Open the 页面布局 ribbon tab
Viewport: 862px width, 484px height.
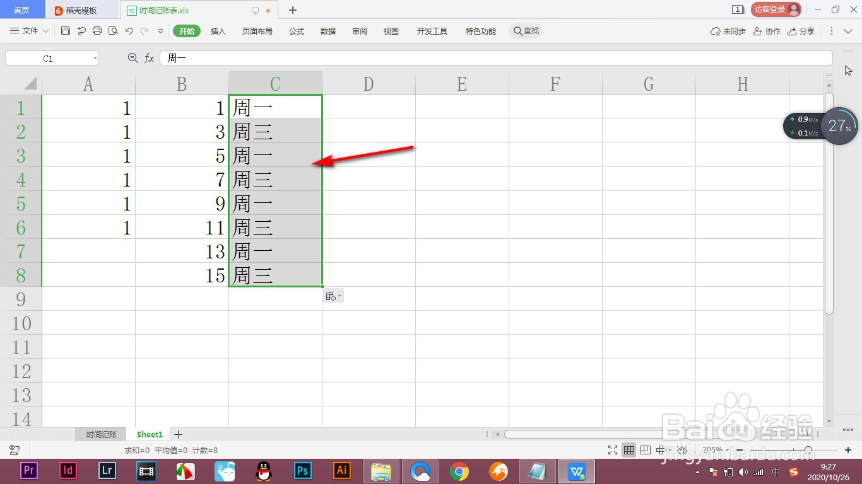[257, 31]
